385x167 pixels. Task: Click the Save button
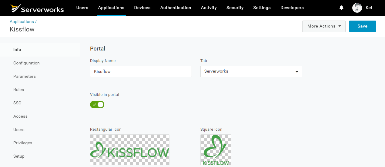click(x=363, y=26)
